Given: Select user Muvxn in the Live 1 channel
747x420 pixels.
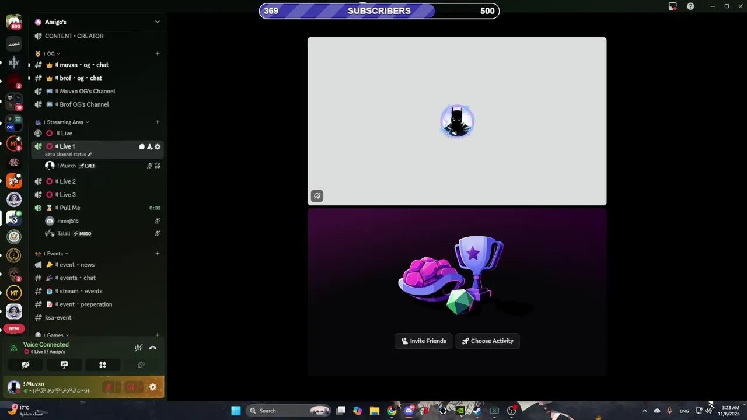Looking at the screenshot, I should [x=103, y=166].
